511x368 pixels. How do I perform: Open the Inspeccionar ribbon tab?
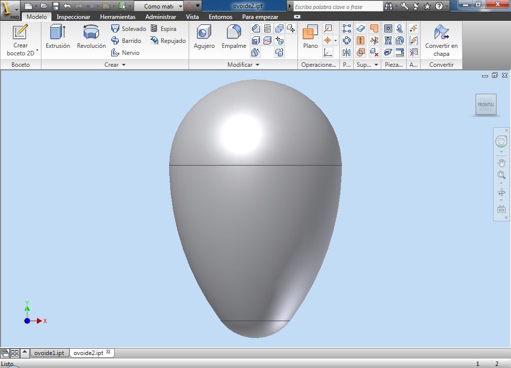coord(73,17)
